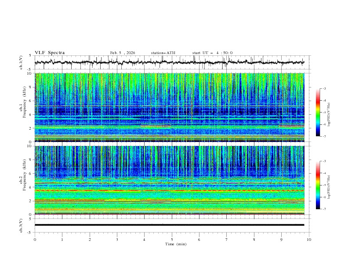Click the ch.1 Frequency (kHz) axis label
The width and height of the screenshot is (348, 269).
(x=22, y=102)
